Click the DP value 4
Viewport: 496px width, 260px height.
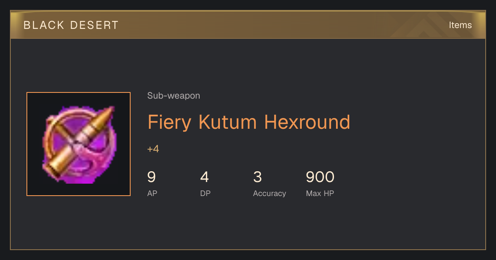204,177
